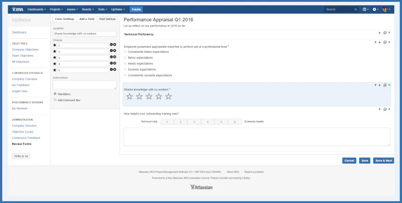The image size is (402, 203).
Task: Click the search magnifier icon
Action: pos(356,9)
